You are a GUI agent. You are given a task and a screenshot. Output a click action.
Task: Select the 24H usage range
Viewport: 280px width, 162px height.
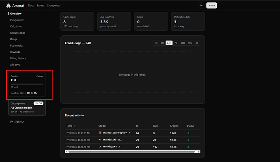click(169, 43)
